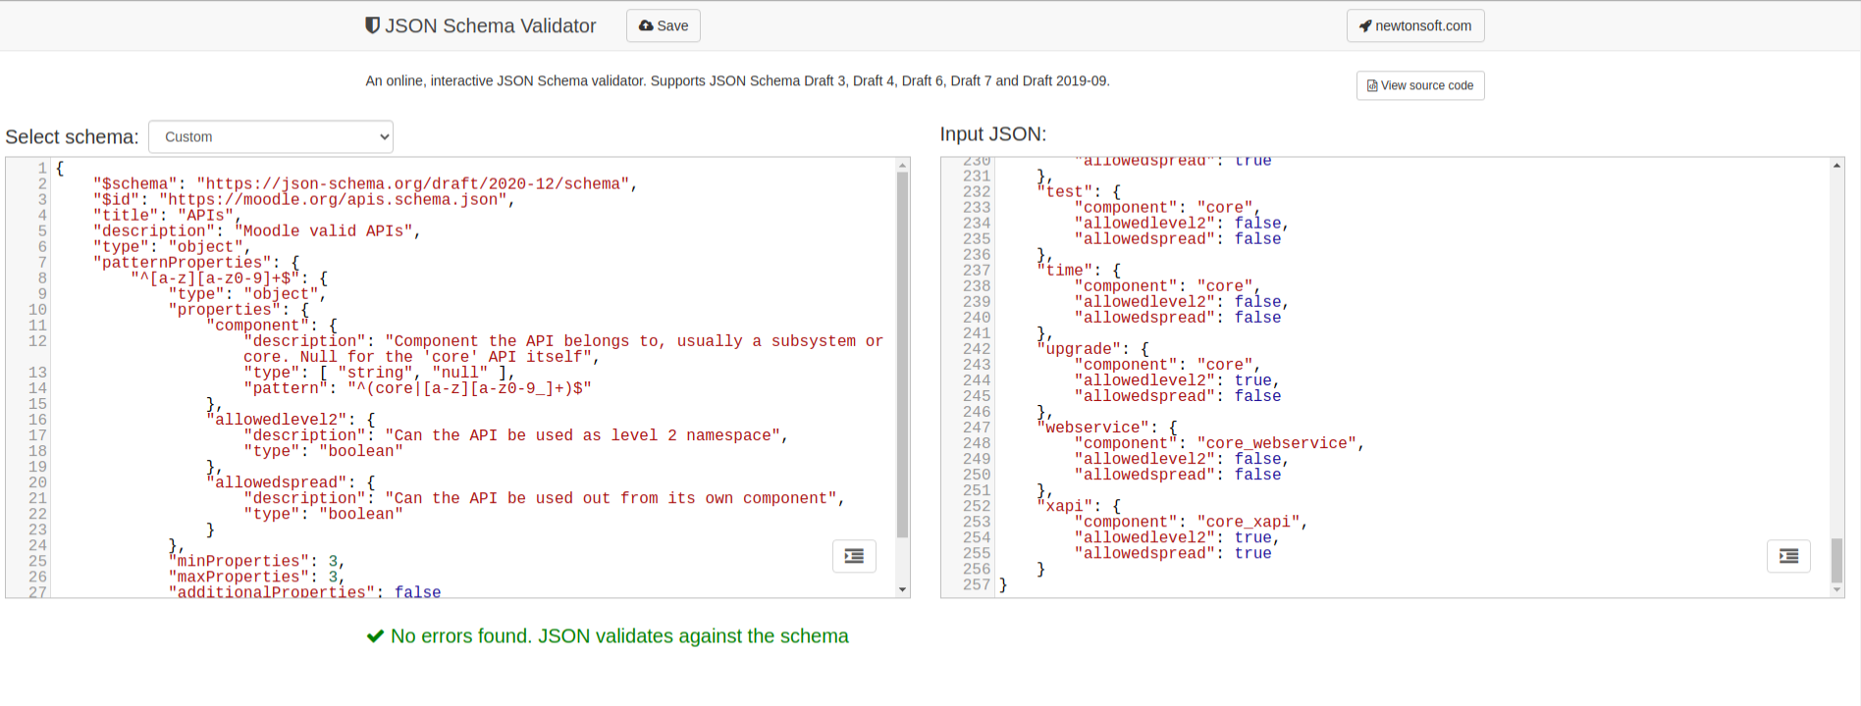Image resolution: width=1861 pixels, height=706 pixels.
Task: Click the schema editor vertical scrollbar thumb
Action: point(902,355)
